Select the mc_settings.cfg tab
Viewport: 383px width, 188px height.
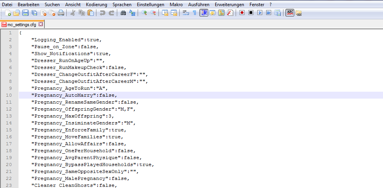coord(22,24)
